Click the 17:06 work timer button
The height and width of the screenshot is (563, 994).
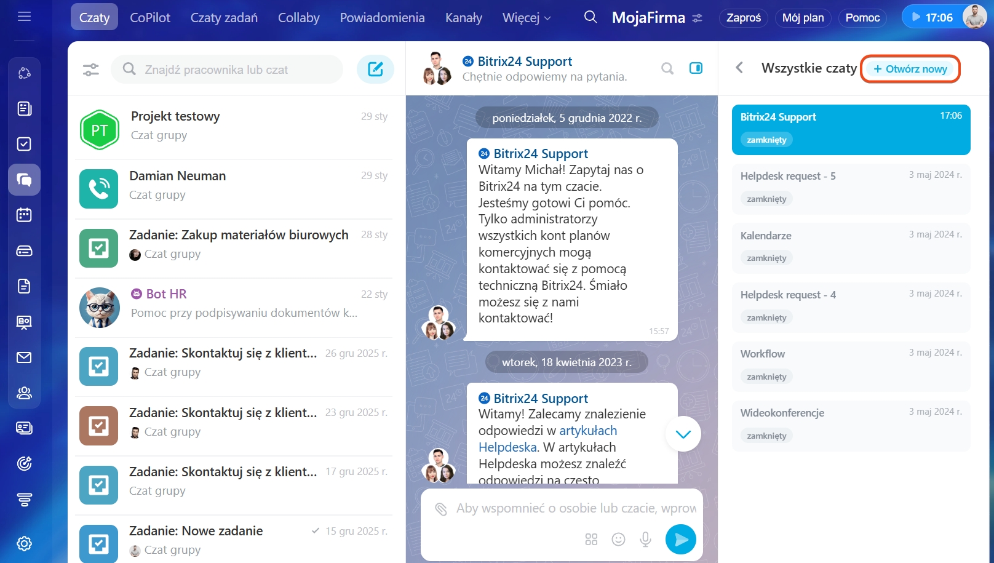[931, 17]
